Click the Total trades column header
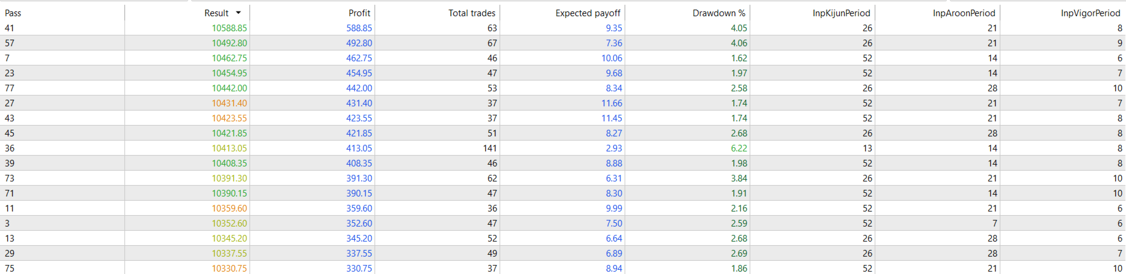This screenshot has width=1126, height=274. coord(471,13)
